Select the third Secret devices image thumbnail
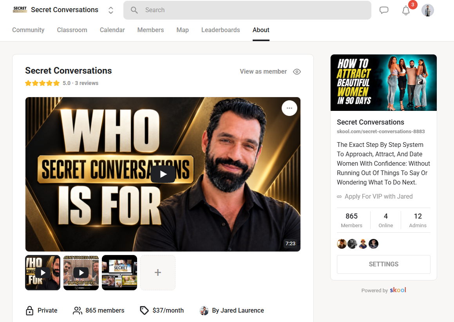 tap(119, 273)
